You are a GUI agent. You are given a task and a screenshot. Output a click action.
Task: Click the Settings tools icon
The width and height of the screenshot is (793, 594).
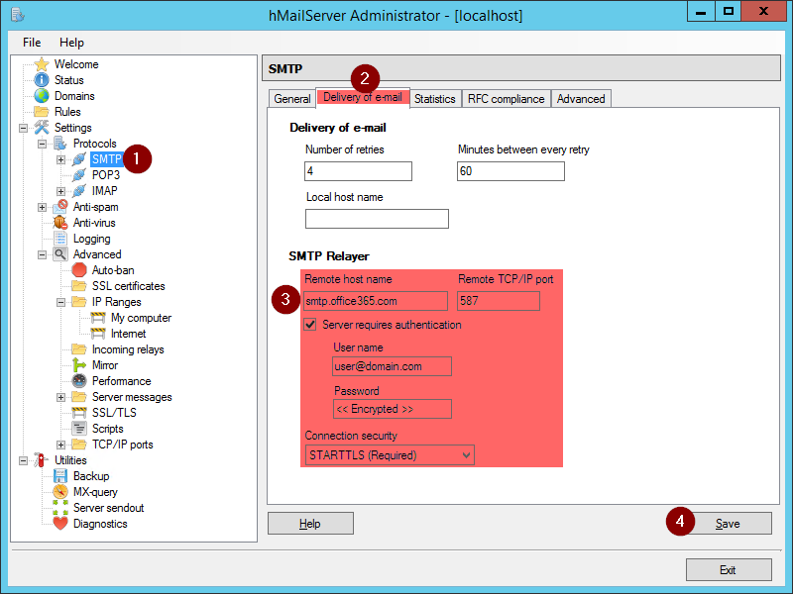[x=42, y=128]
